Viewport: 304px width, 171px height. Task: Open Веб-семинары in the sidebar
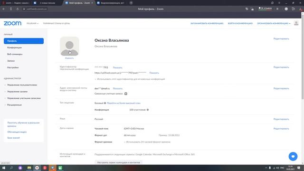click(x=15, y=54)
